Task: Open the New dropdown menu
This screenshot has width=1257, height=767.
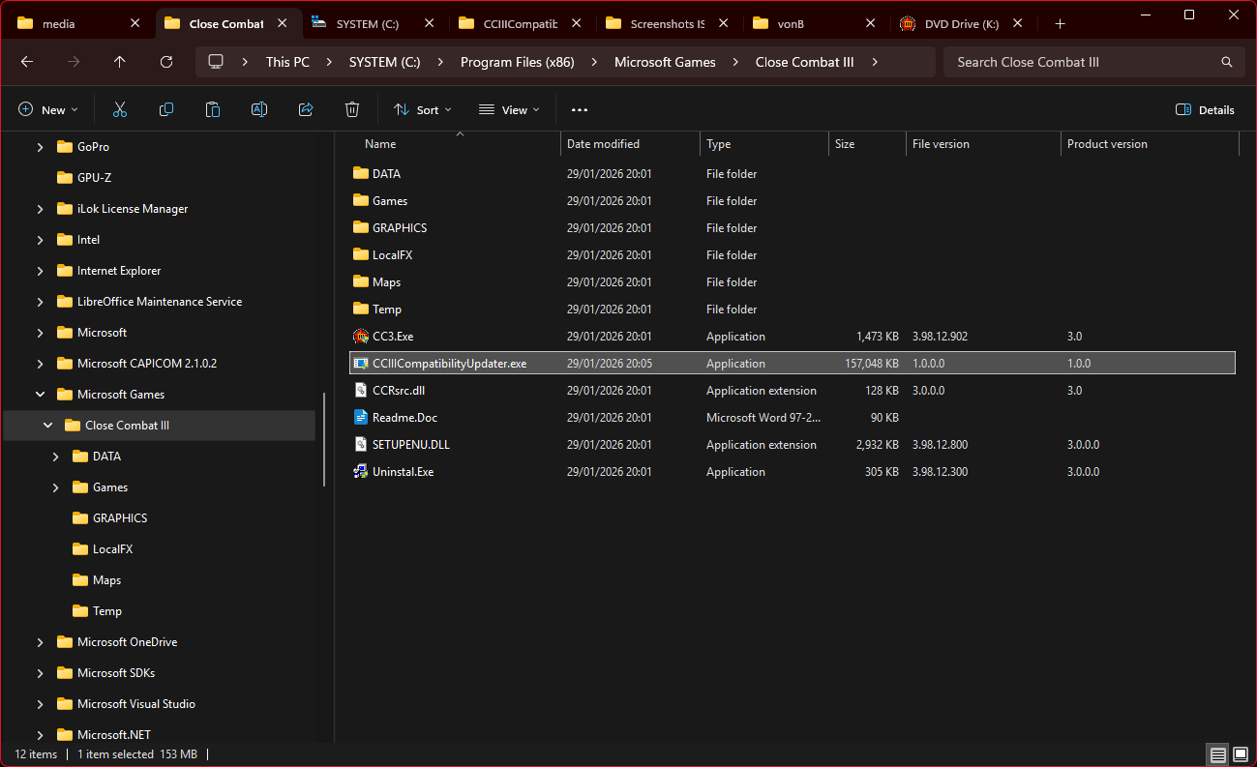Action: tap(47, 110)
